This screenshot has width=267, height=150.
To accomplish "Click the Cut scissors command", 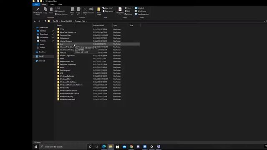I will pyautogui.click(x=58, y=8).
